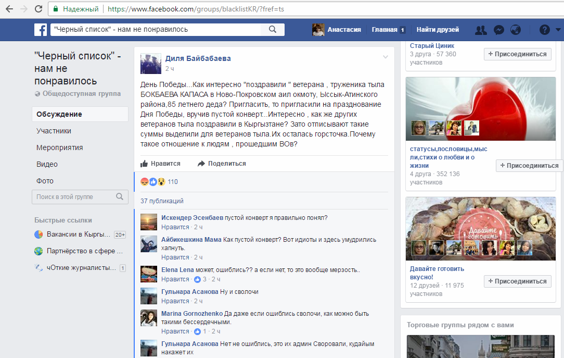Open the Участники group tab
The image size is (564, 358).
pos(54,131)
